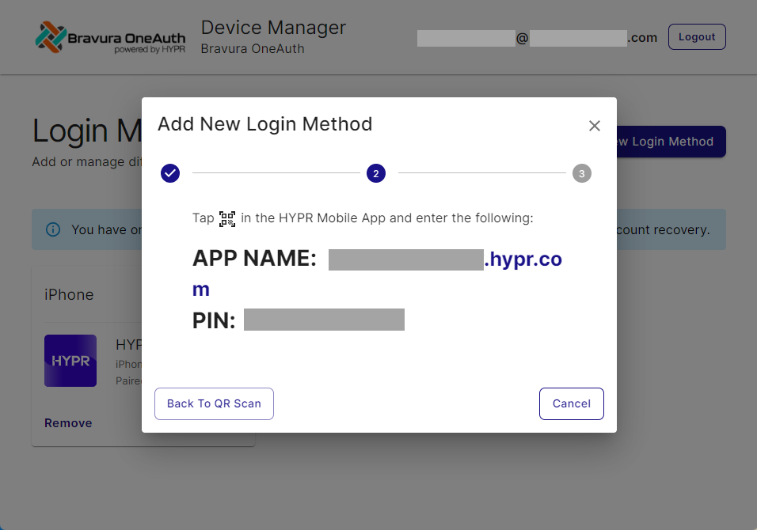Select the displayed PIN value
This screenshot has width=757, height=530.
point(325,319)
